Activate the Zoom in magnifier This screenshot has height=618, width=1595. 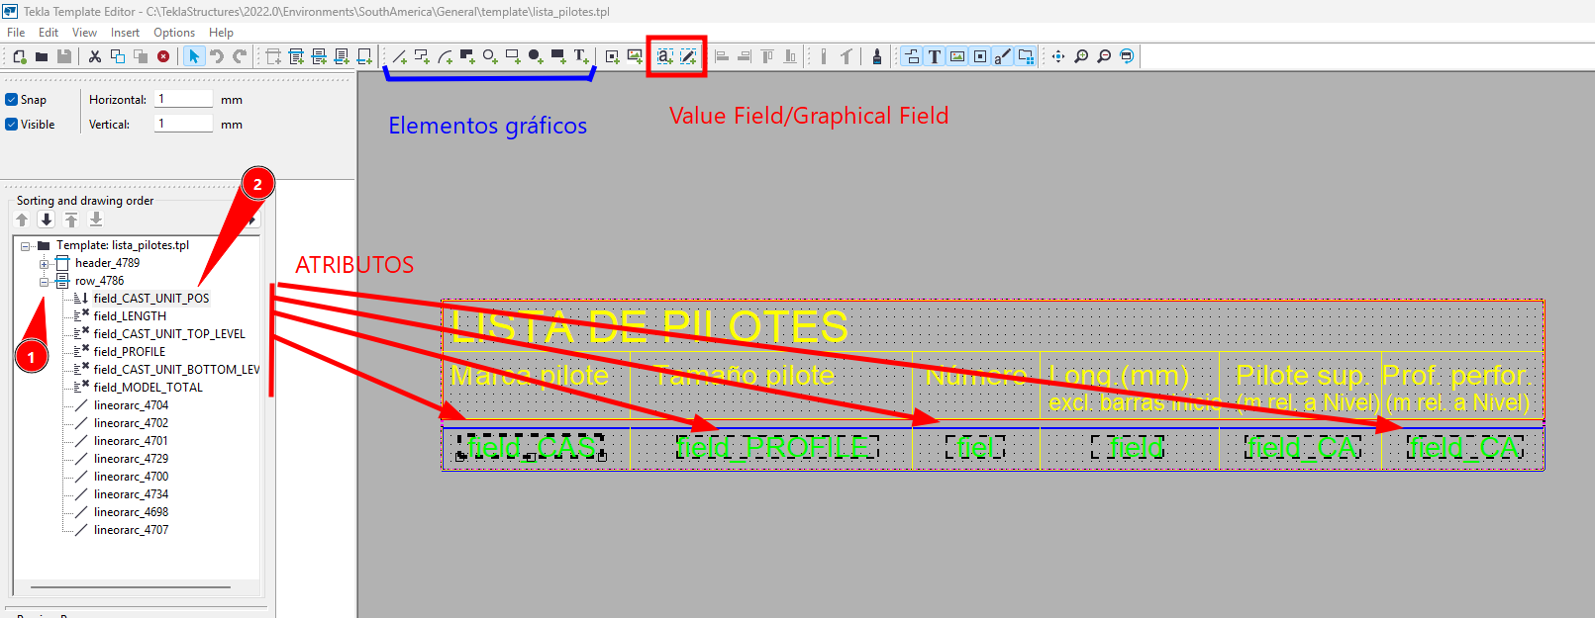(x=1081, y=56)
